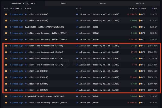The image size is (162, 108).
Task: Open the TOKEN column filter
Action: point(140,9)
